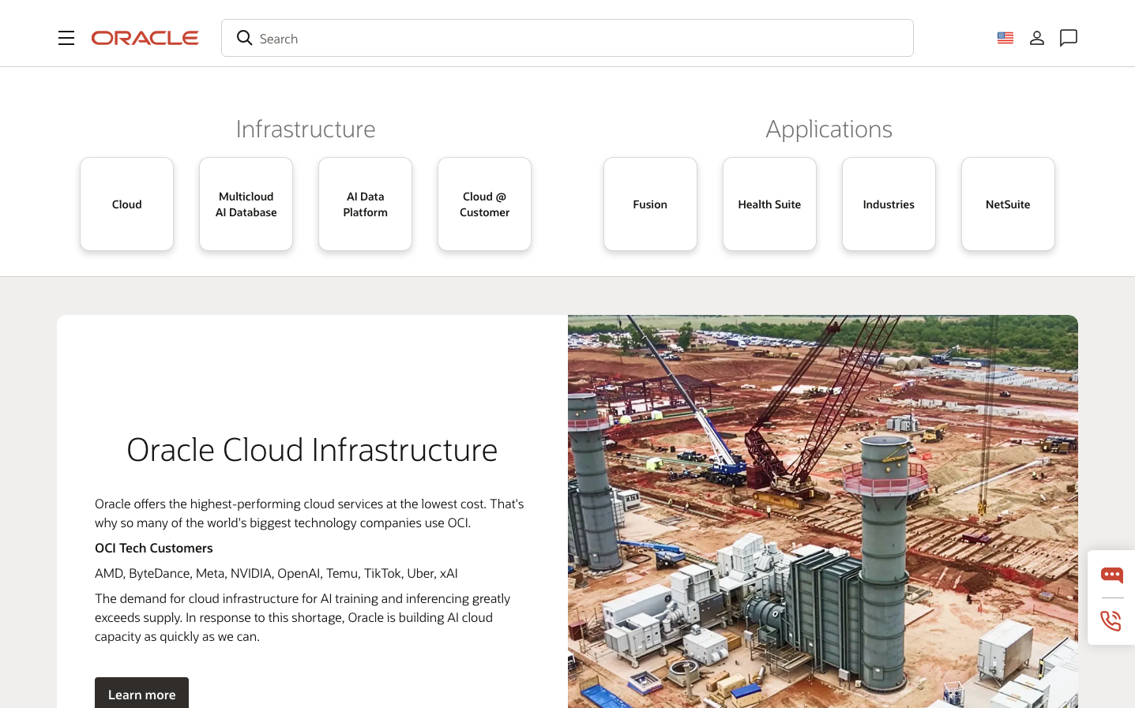The height and width of the screenshot is (708, 1135).
Task: Select the Industries tile
Action: pos(889,204)
